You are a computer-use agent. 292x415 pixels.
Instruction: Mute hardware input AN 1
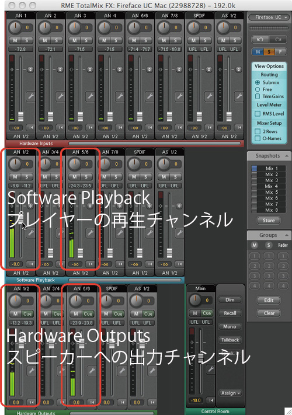point(15,40)
